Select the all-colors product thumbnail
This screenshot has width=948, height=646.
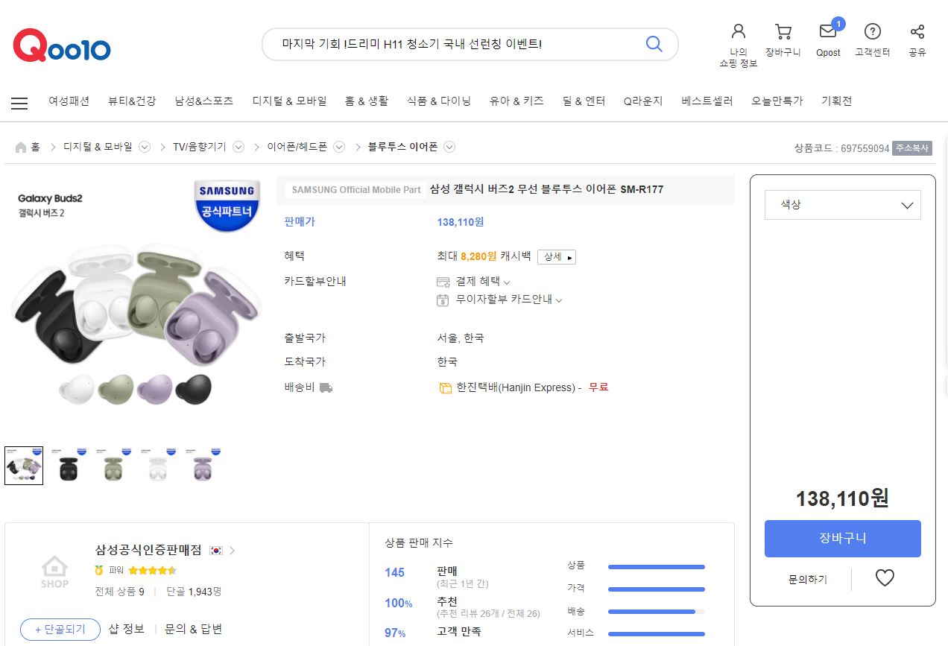point(24,466)
